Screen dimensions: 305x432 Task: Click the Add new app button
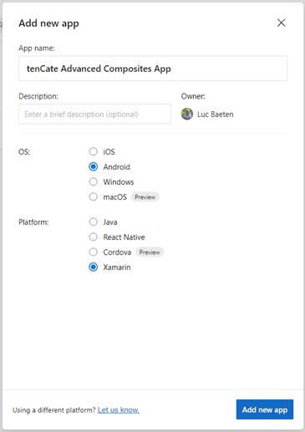pos(265,409)
